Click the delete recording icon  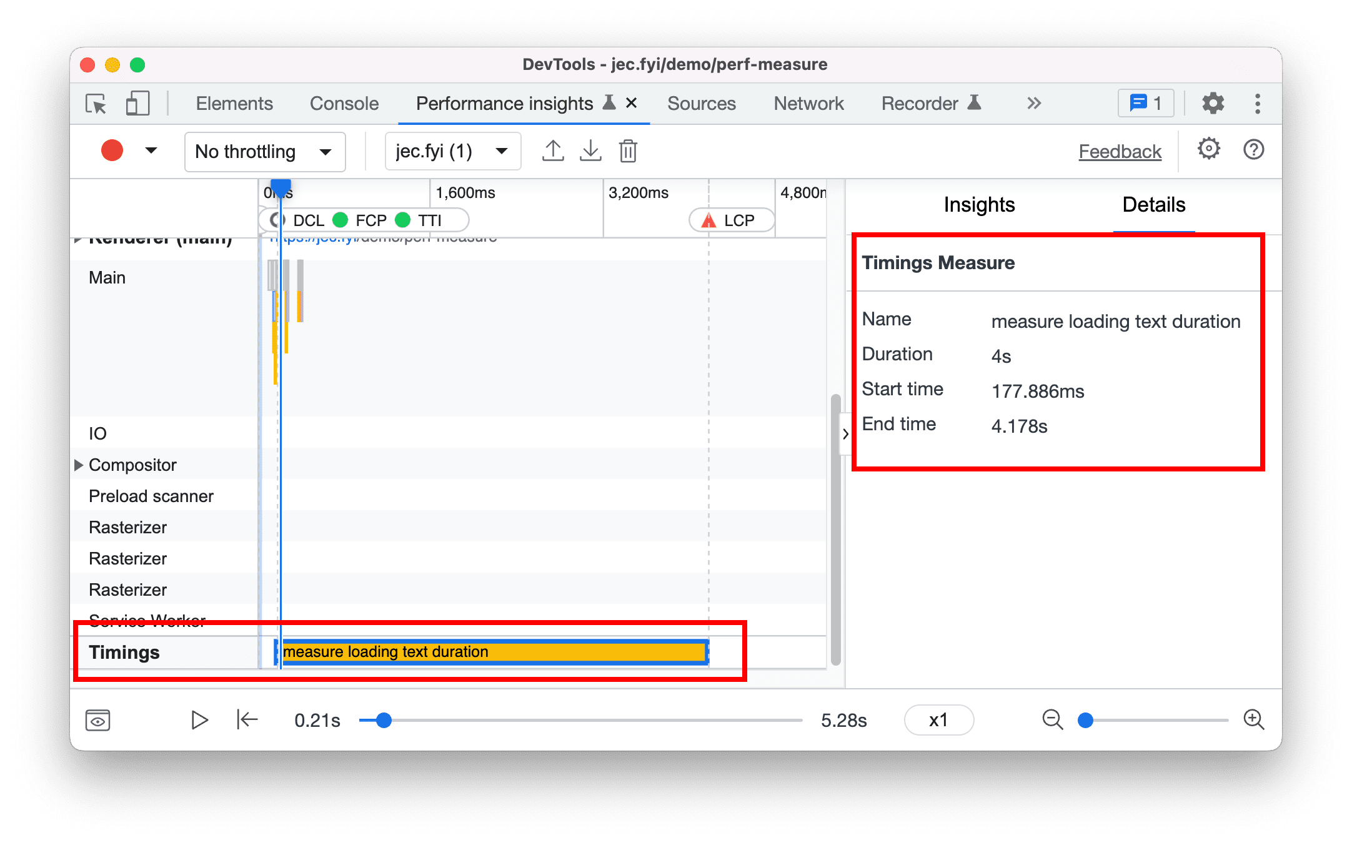click(629, 150)
